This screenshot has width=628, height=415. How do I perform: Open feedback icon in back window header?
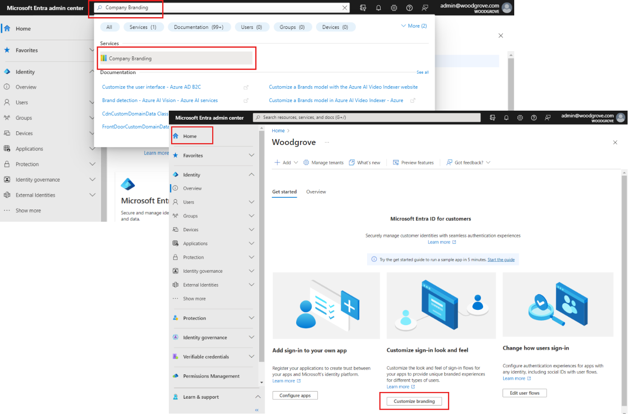[425, 8]
